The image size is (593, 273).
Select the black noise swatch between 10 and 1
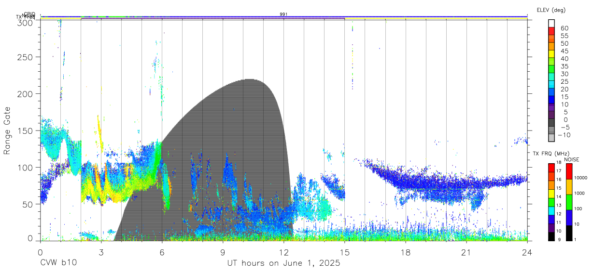pos(569,233)
